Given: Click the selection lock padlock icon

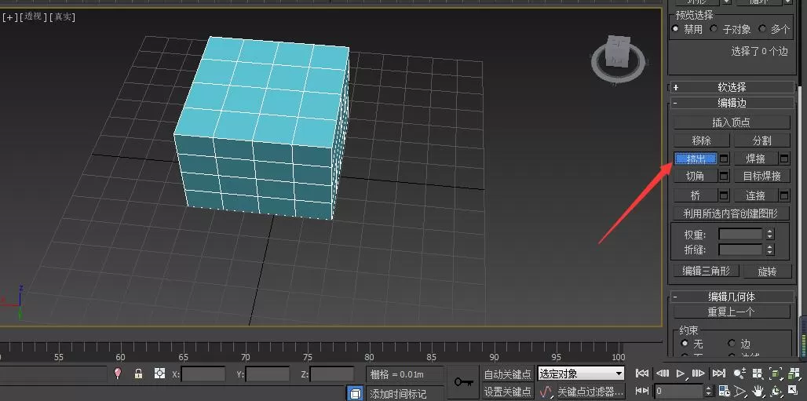Looking at the screenshot, I should pyautogui.click(x=138, y=374).
